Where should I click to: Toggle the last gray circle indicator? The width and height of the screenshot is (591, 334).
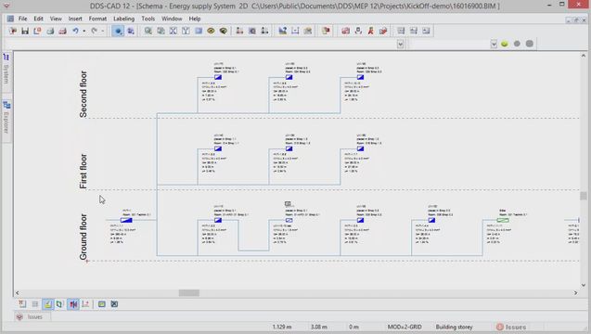click(529, 44)
